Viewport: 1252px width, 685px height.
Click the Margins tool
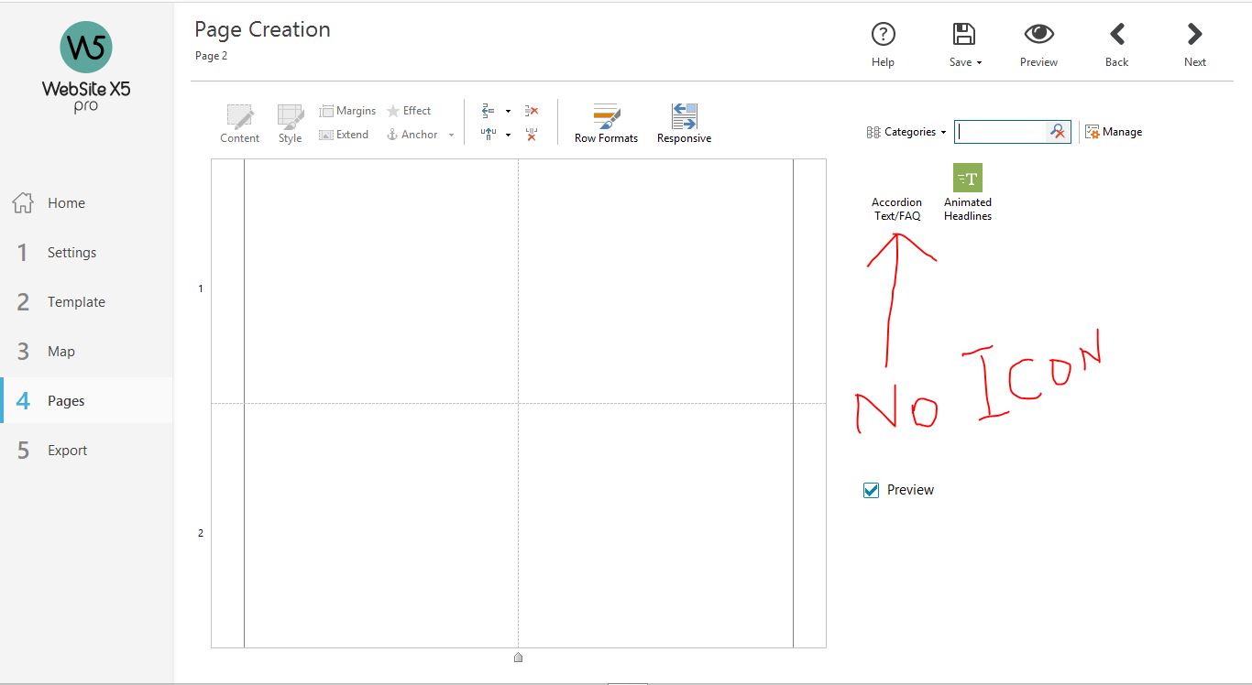point(347,111)
